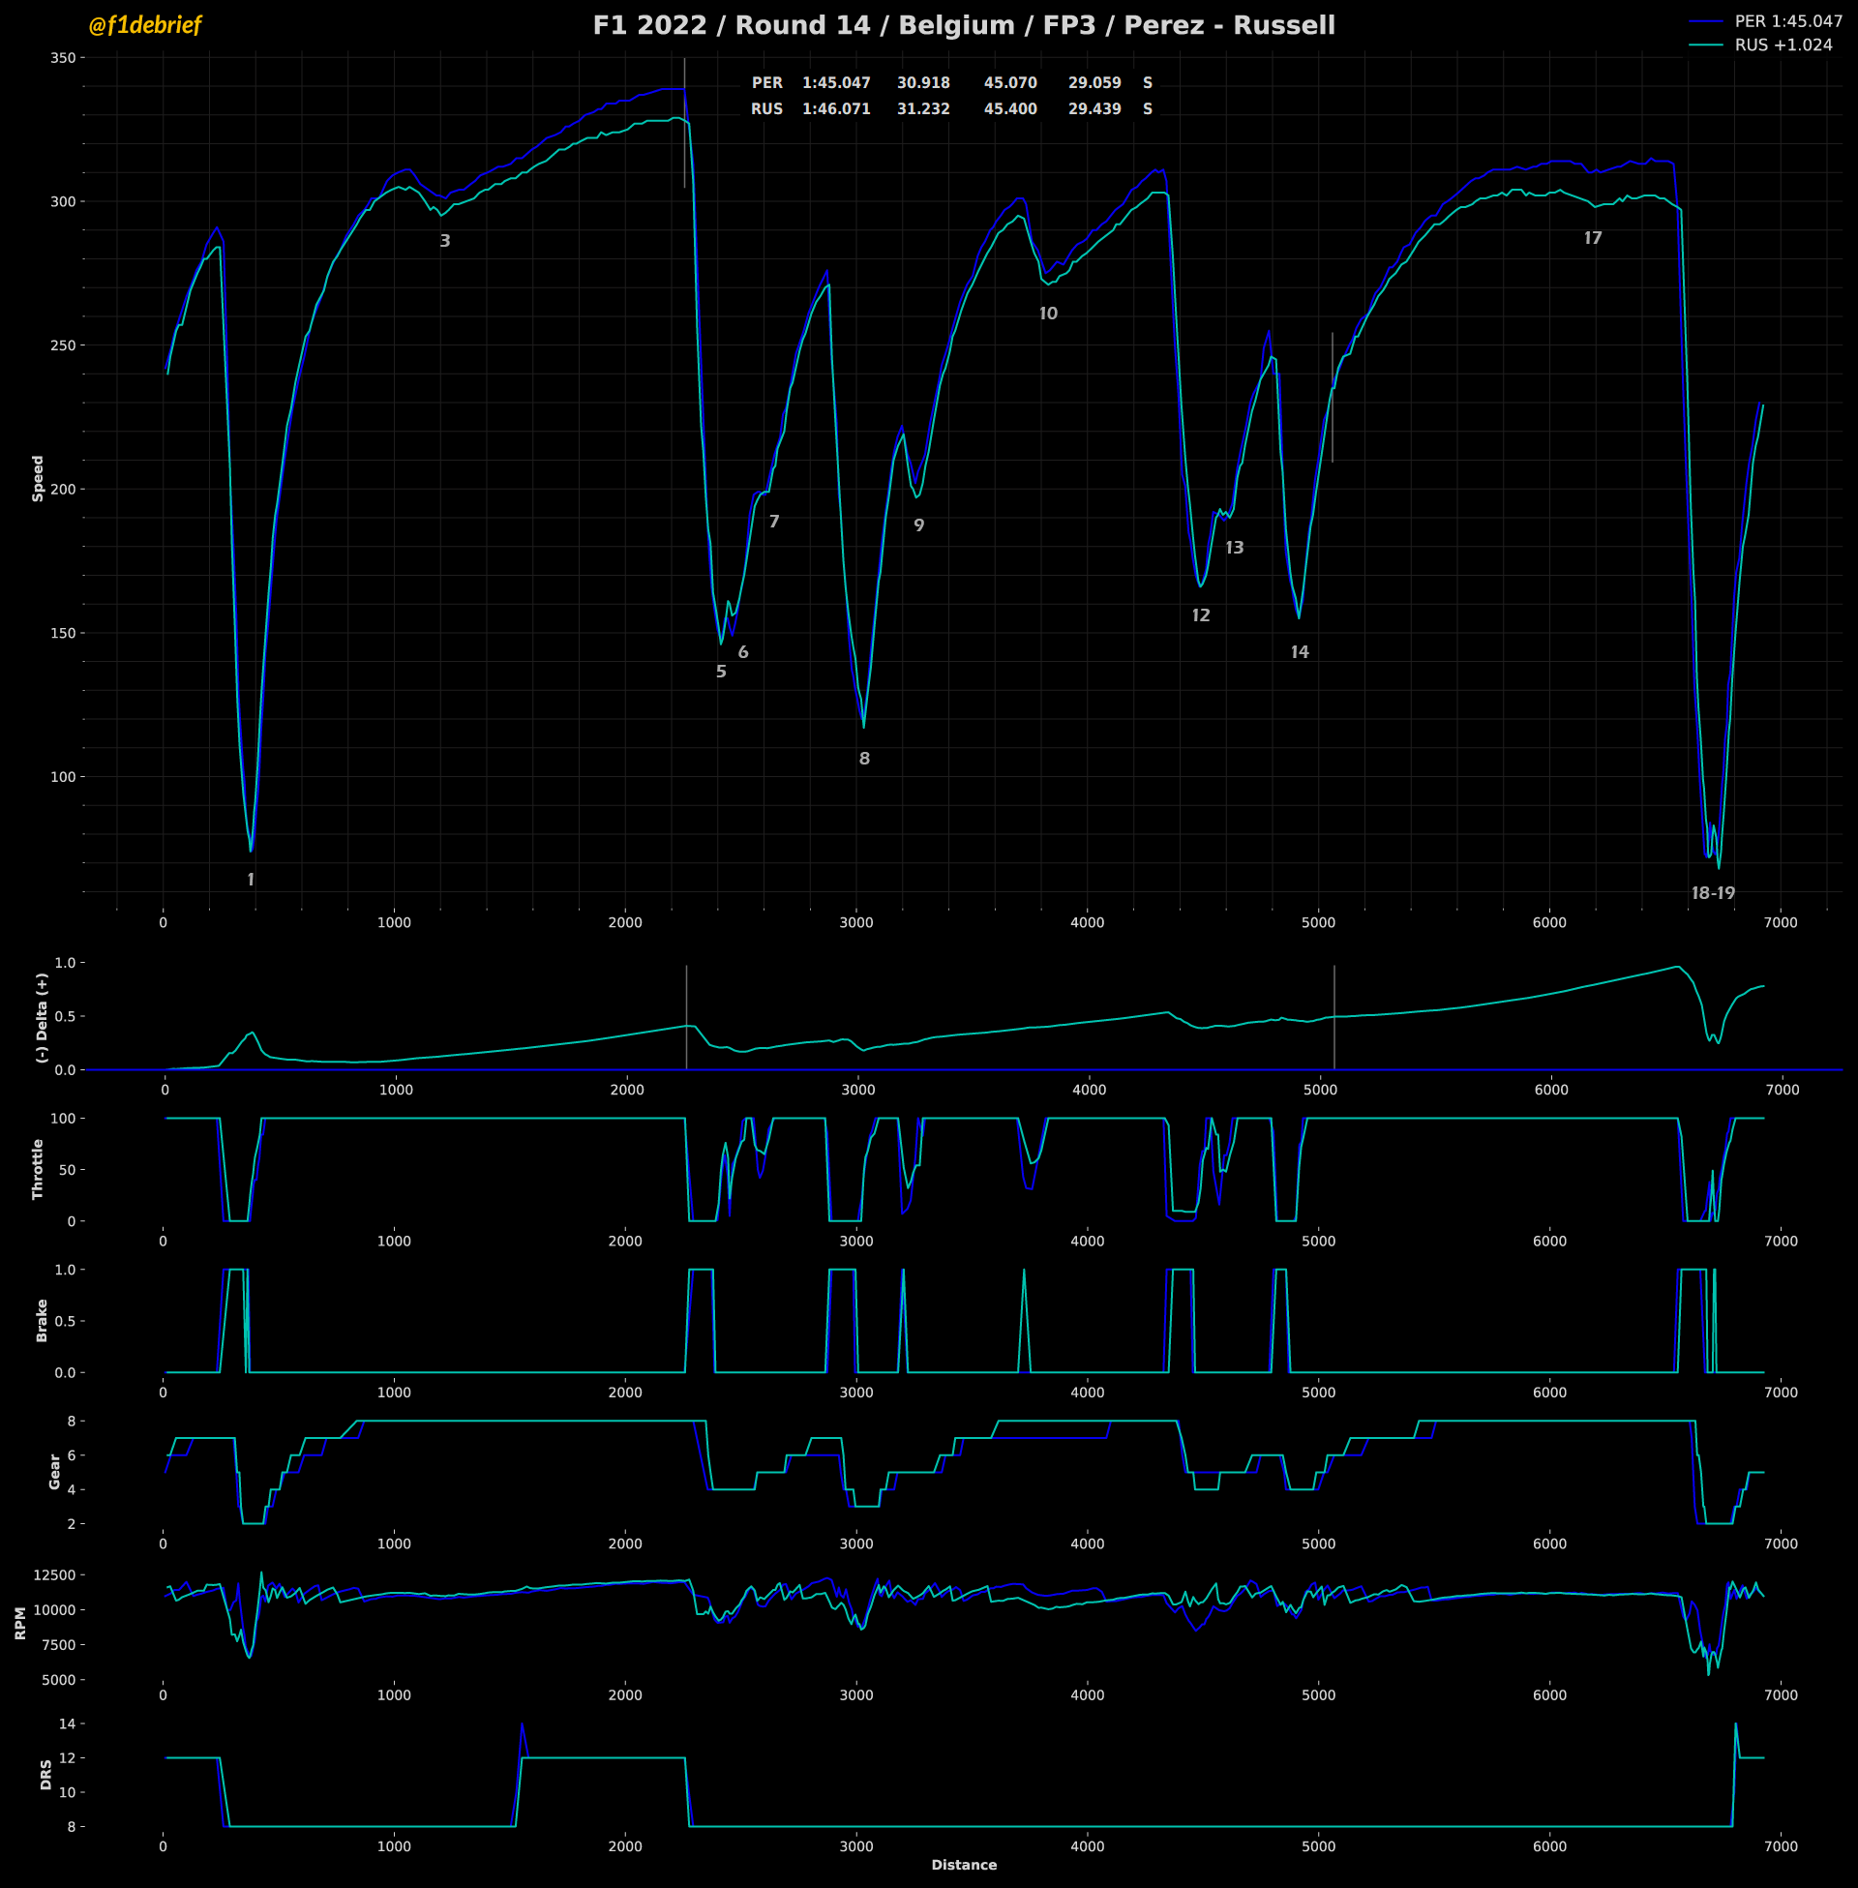Screen dimensions: 1858x1888
Task: Click RUS sector time 45.400
Action: (1010, 109)
